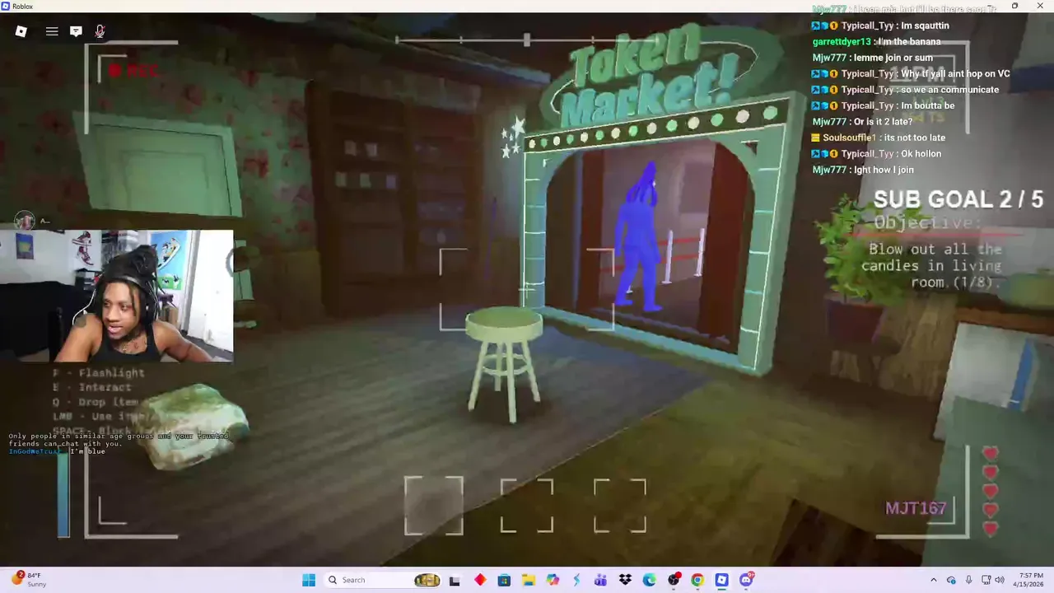Switch to Roblox in the taskbar

click(722, 580)
